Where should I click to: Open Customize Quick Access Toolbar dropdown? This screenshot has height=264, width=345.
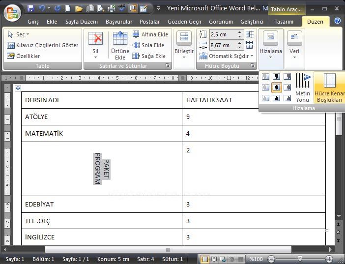click(x=158, y=8)
